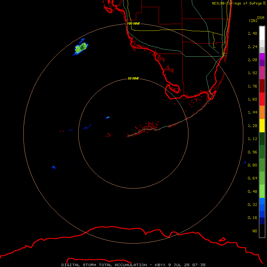Click the '07:35' timestamp at the bottom
This screenshot has height=267, width=267.
click(199, 265)
